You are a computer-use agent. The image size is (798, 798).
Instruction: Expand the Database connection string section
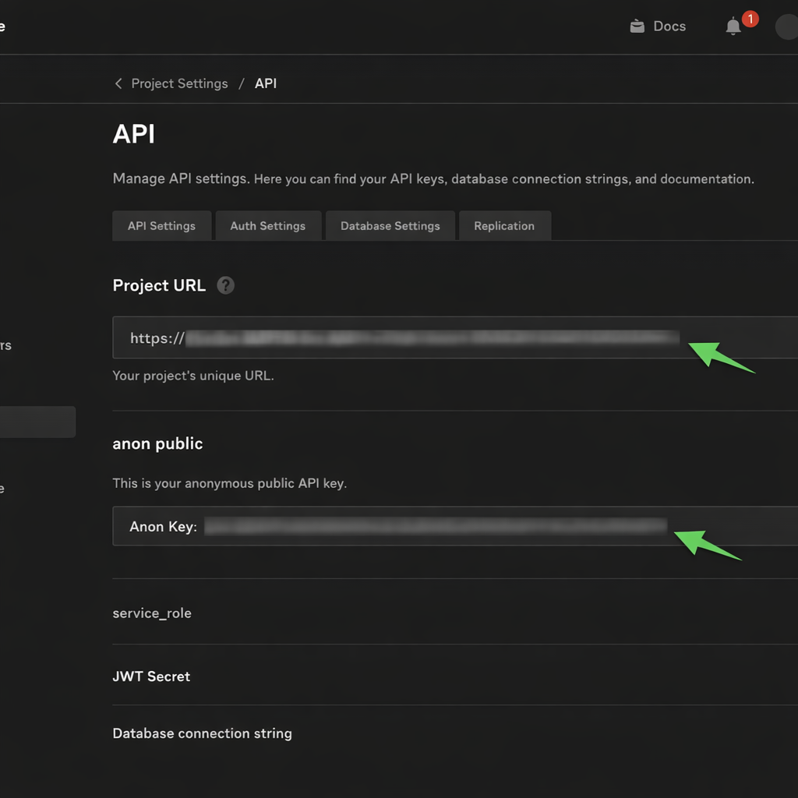pos(202,733)
